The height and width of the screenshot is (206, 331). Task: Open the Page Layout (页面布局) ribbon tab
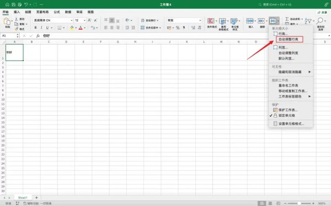[42, 12]
